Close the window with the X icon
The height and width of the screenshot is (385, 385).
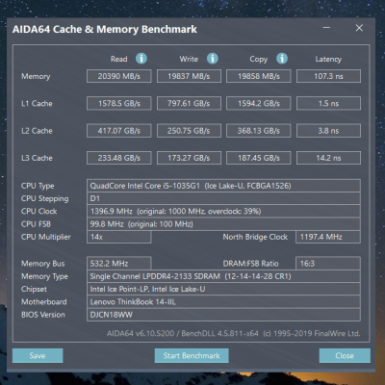pyautogui.click(x=359, y=28)
